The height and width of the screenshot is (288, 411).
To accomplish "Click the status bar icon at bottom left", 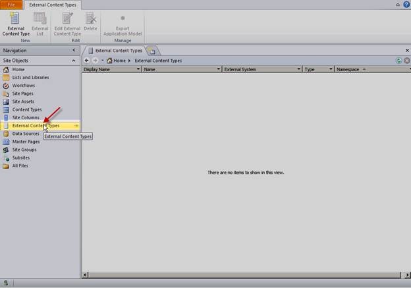I will 6,283.
